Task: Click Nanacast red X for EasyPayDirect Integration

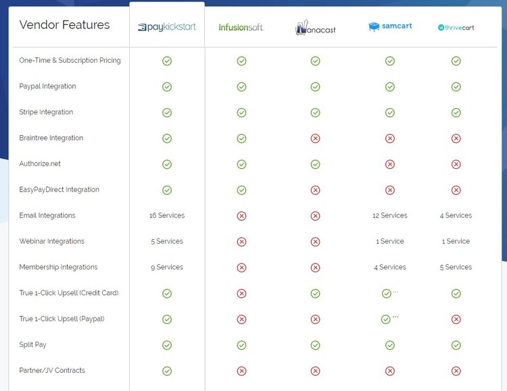Action: 315,190
